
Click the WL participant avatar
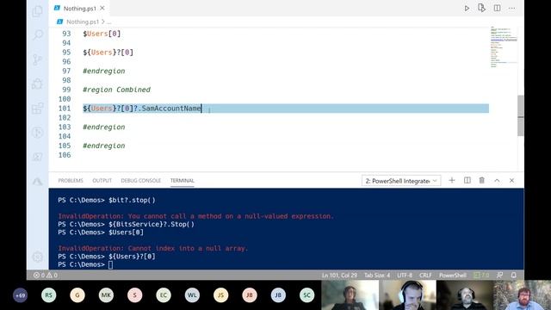pos(192,295)
